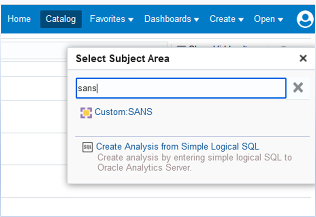Click the Custom:SANS subject area icon

pos(86,113)
